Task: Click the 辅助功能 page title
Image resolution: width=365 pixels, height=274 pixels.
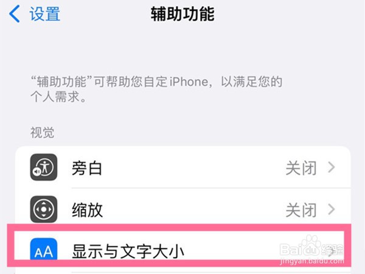Action: pos(182,14)
